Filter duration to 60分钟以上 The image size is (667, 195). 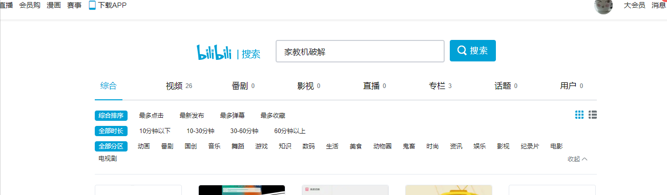click(290, 131)
